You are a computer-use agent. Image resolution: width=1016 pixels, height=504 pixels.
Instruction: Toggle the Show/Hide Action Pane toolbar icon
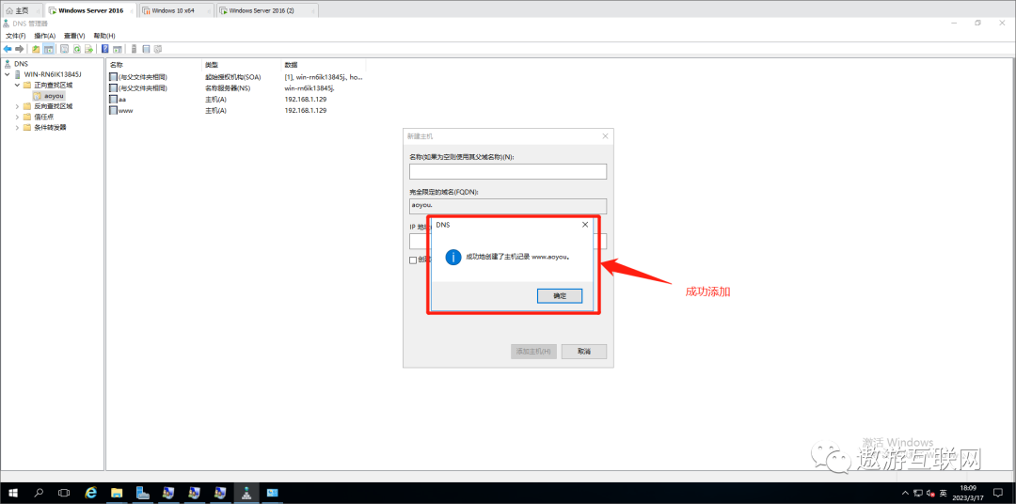(118, 49)
